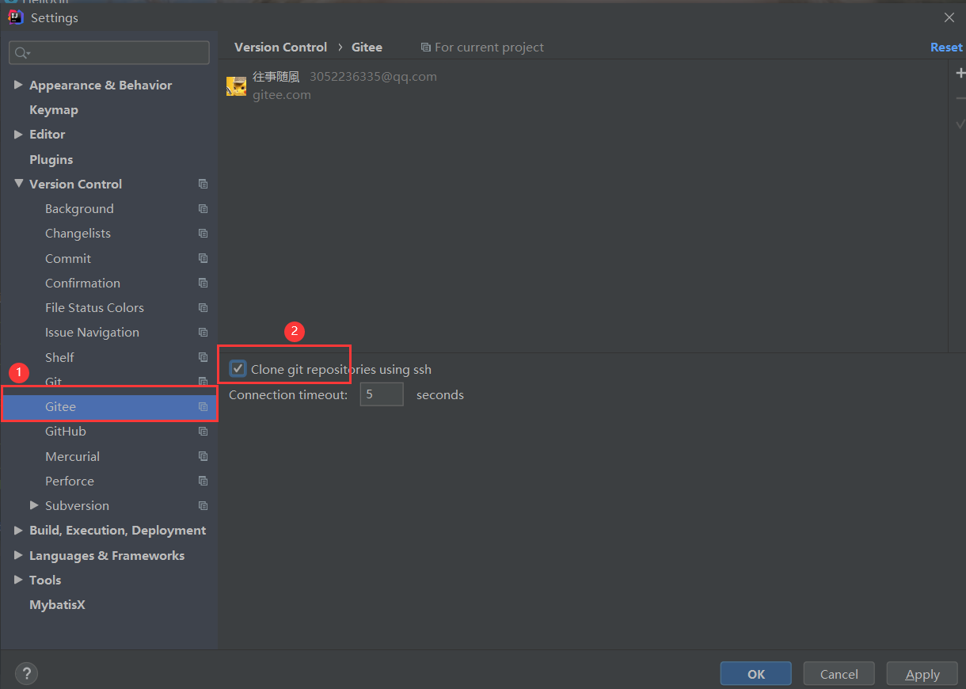966x689 pixels.
Task: Select Mercurial settings item
Action: [72, 457]
